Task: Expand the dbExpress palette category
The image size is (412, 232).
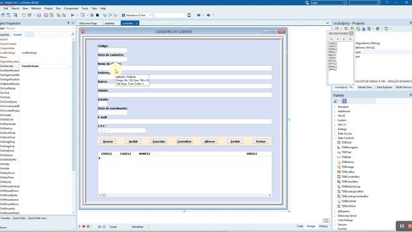Action: pos(335,211)
